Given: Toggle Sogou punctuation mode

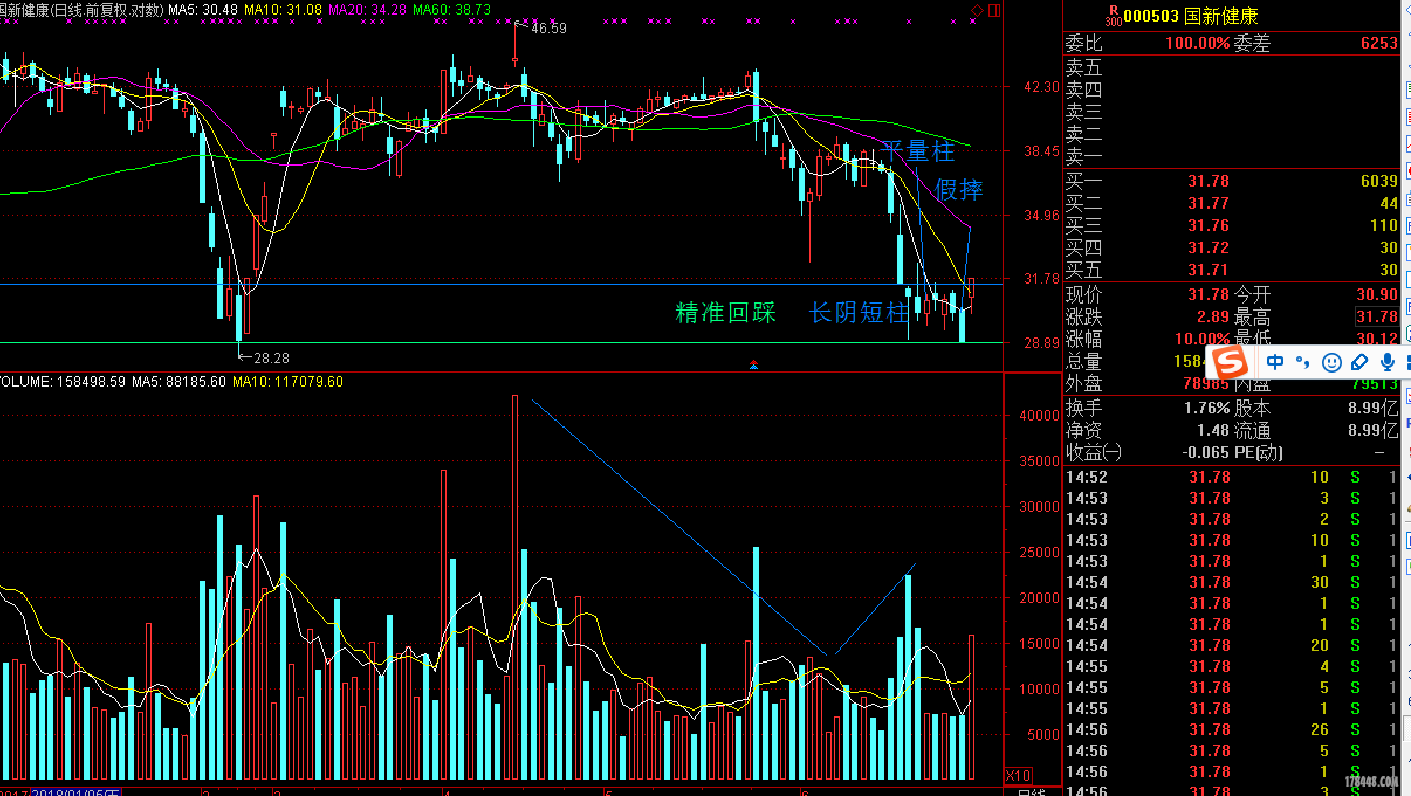Looking at the screenshot, I should coord(1303,362).
